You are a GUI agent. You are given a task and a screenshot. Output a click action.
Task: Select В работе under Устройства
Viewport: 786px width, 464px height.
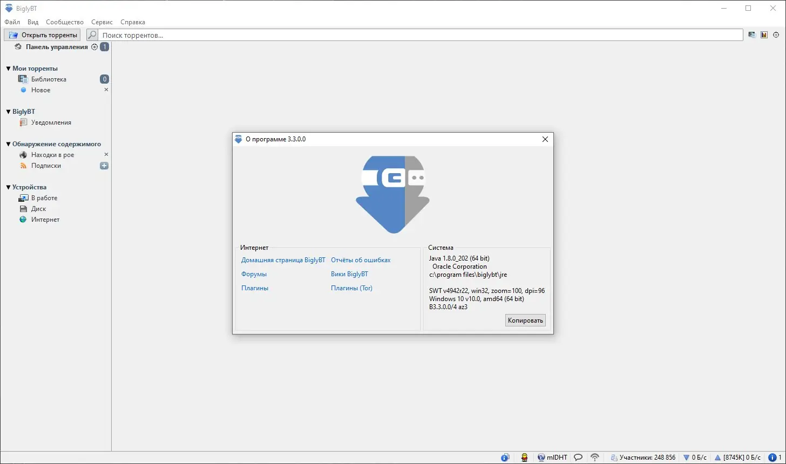44,198
